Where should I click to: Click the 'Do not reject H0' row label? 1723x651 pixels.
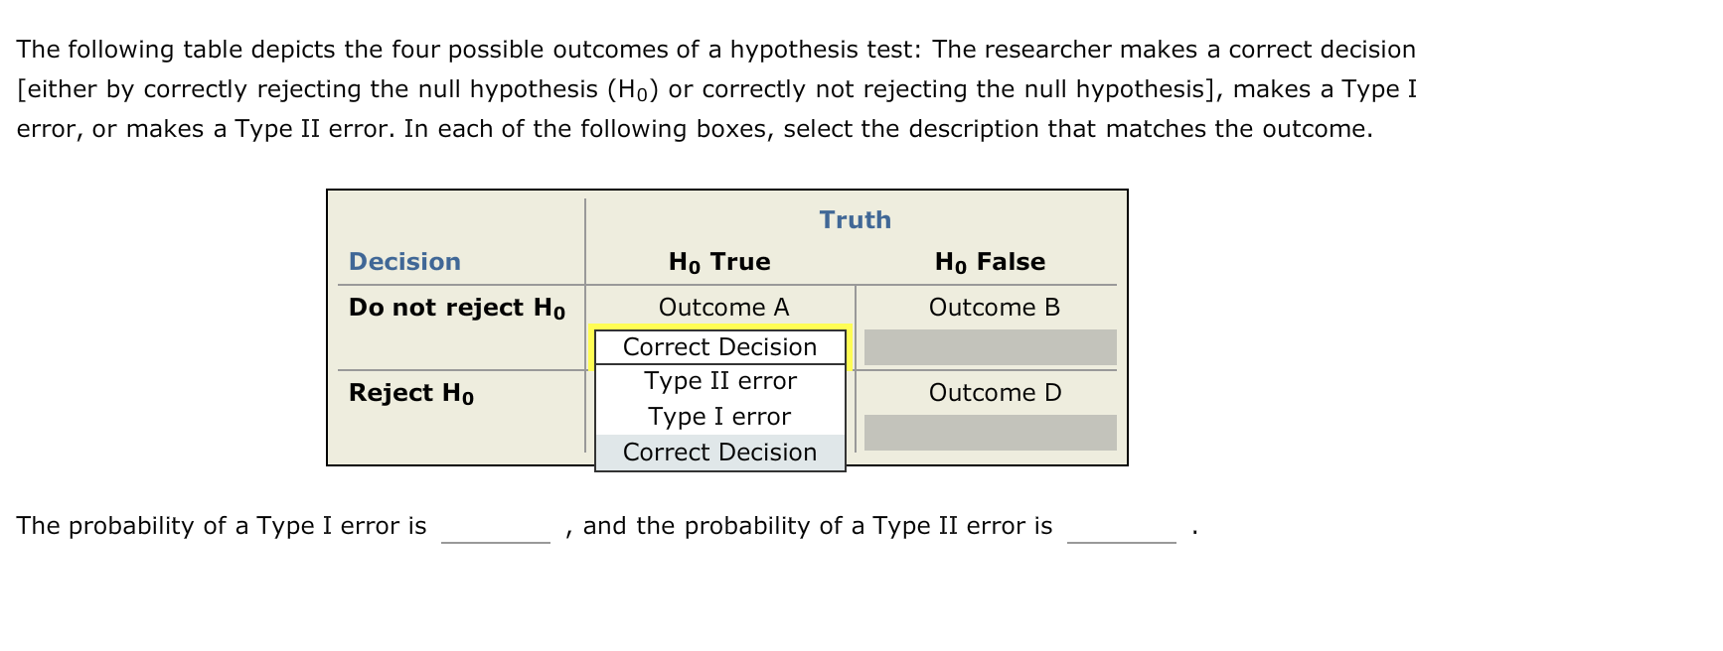(455, 308)
